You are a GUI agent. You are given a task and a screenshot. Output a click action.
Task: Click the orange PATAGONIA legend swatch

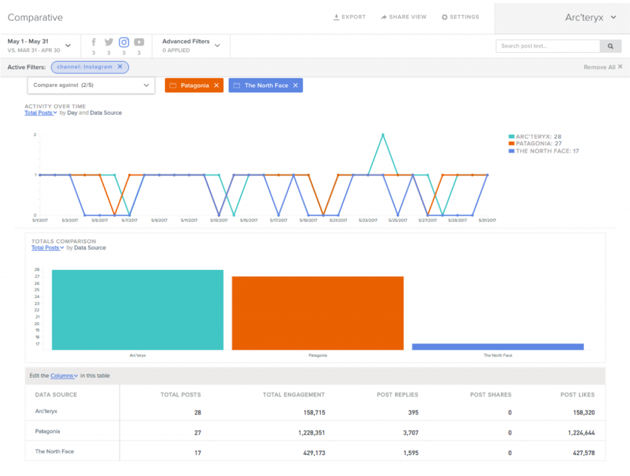tap(511, 143)
